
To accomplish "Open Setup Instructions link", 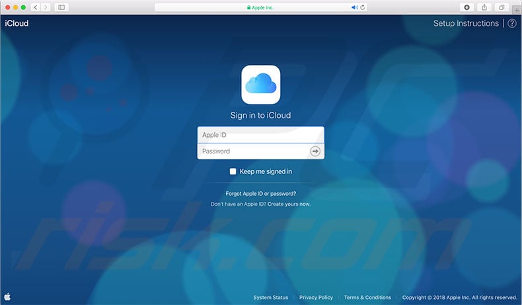I will point(466,23).
